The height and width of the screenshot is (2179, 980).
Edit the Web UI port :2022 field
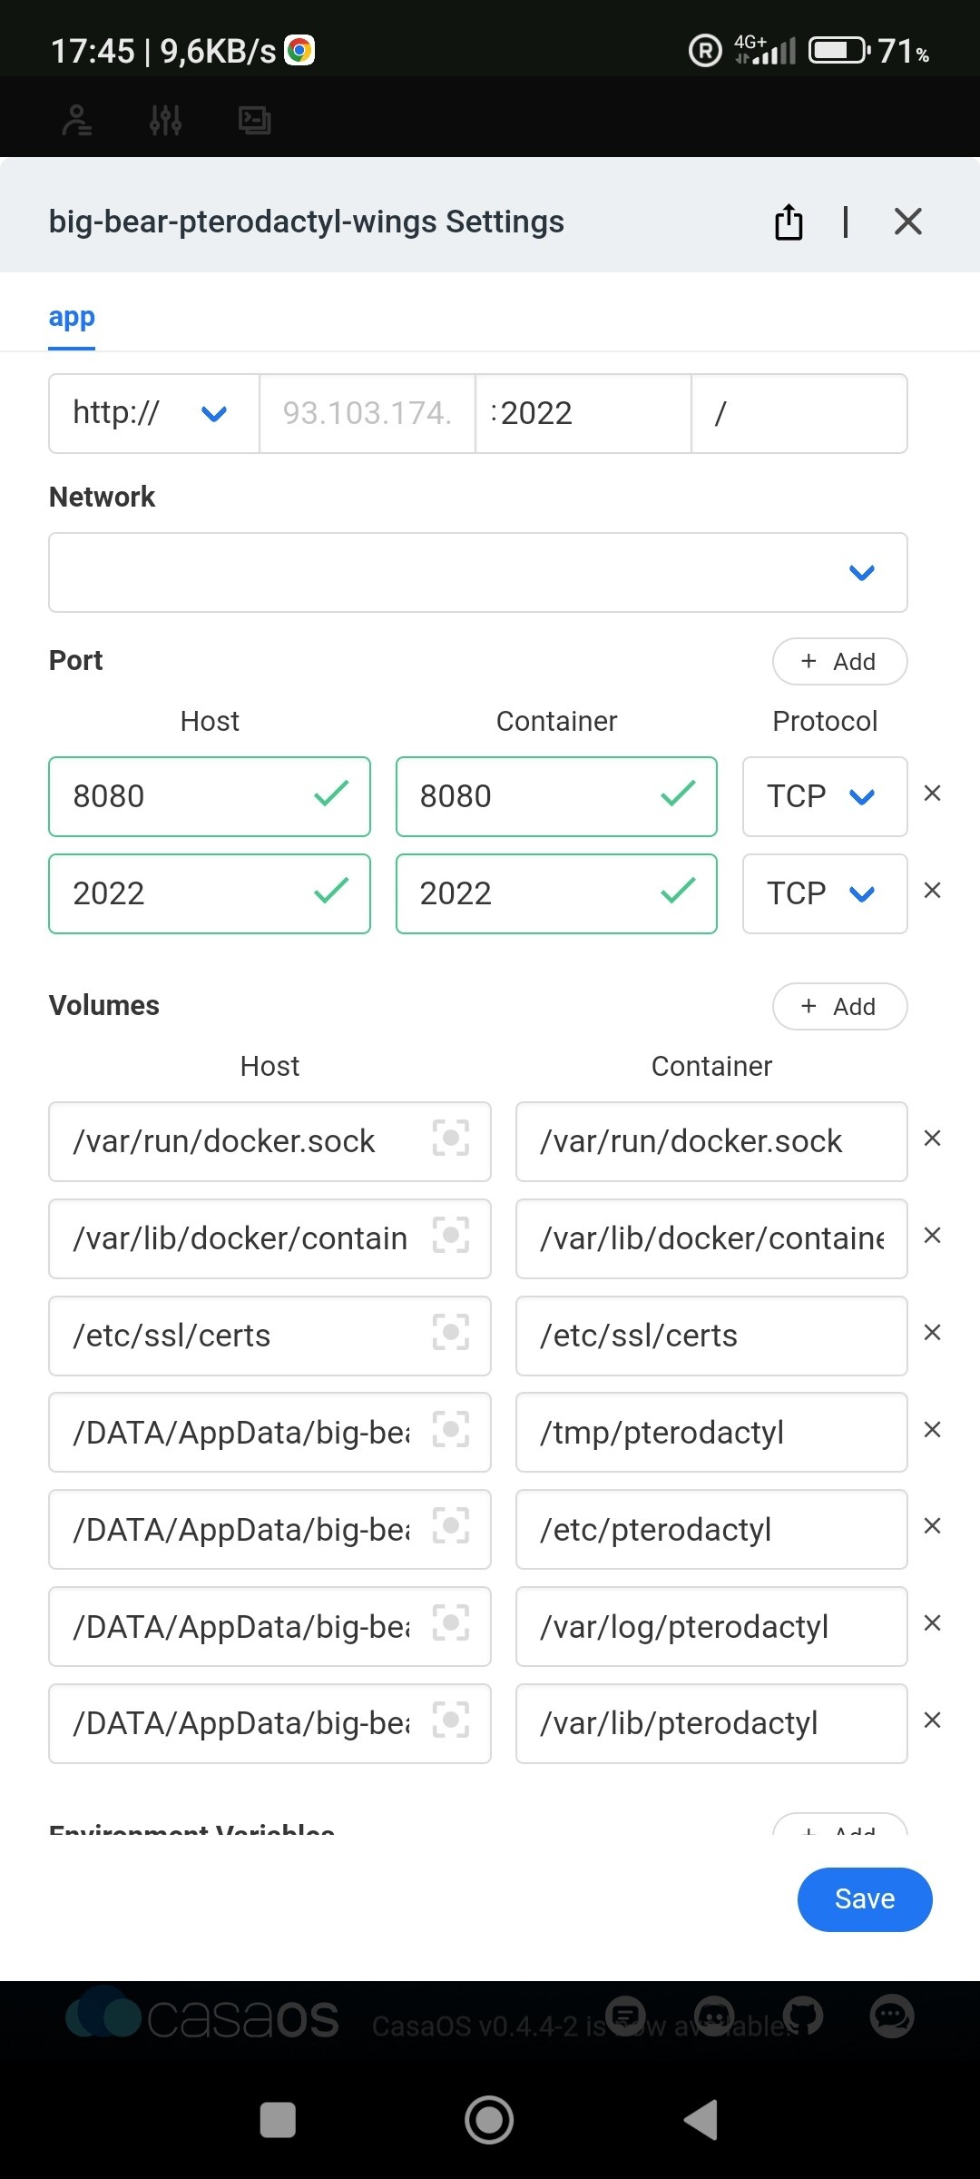583,413
